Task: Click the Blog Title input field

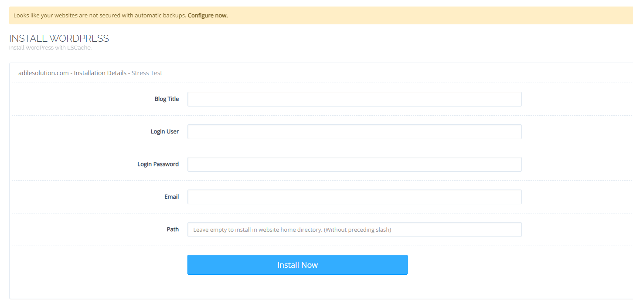Action: [x=354, y=99]
